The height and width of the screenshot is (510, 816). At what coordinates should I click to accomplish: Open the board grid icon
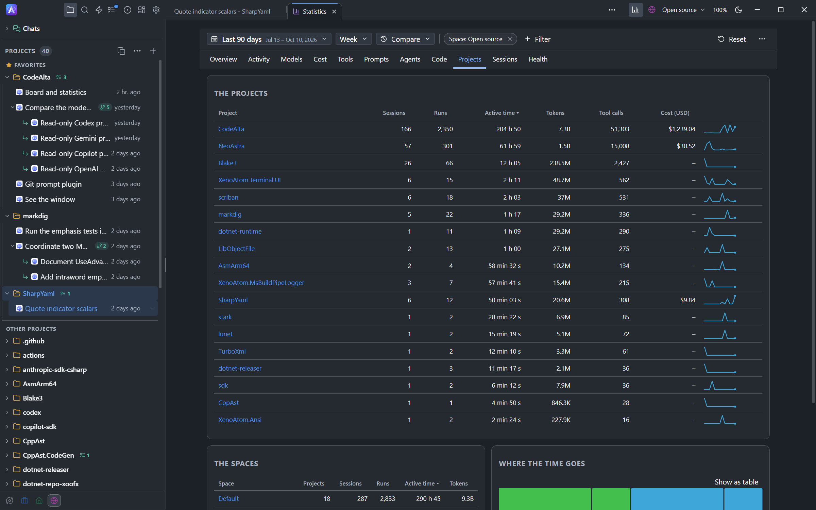[142, 10]
